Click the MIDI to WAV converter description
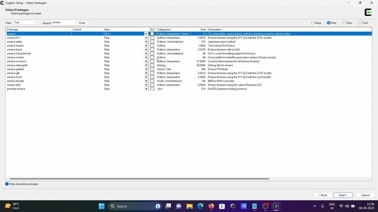 [221, 81]
